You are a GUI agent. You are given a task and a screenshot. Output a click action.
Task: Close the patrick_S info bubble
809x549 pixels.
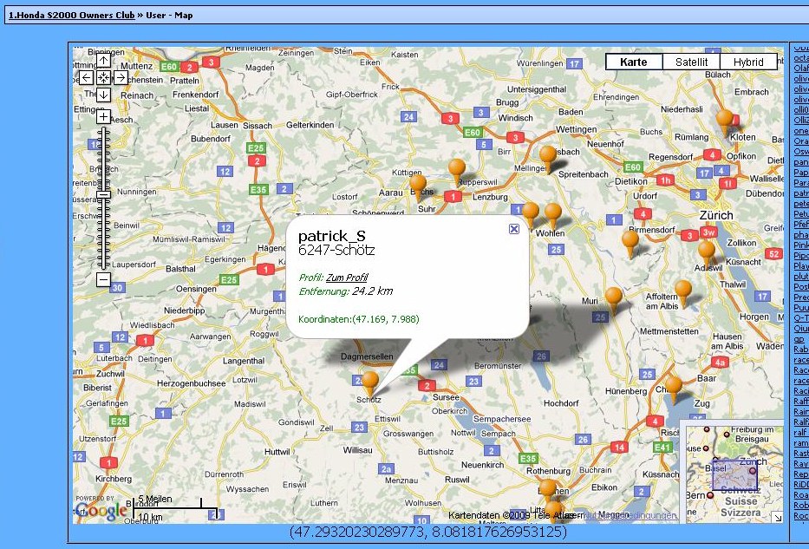[514, 229]
